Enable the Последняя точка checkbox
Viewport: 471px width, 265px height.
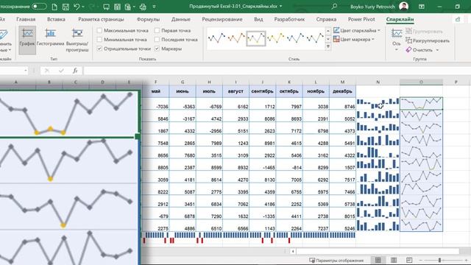click(x=157, y=40)
